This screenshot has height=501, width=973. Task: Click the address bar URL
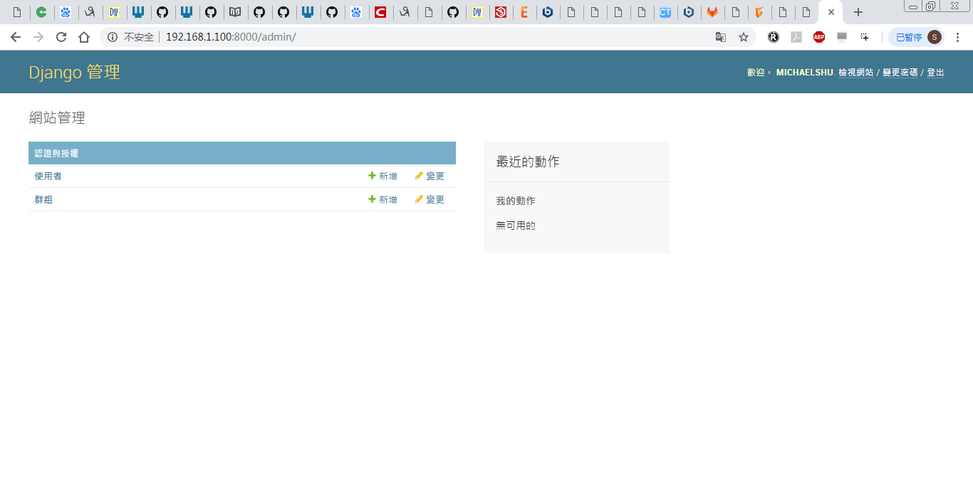[231, 37]
